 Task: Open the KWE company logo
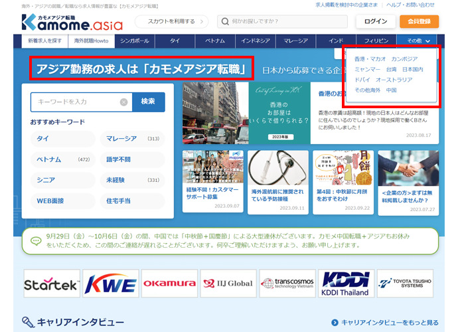click(x=111, y=284)
